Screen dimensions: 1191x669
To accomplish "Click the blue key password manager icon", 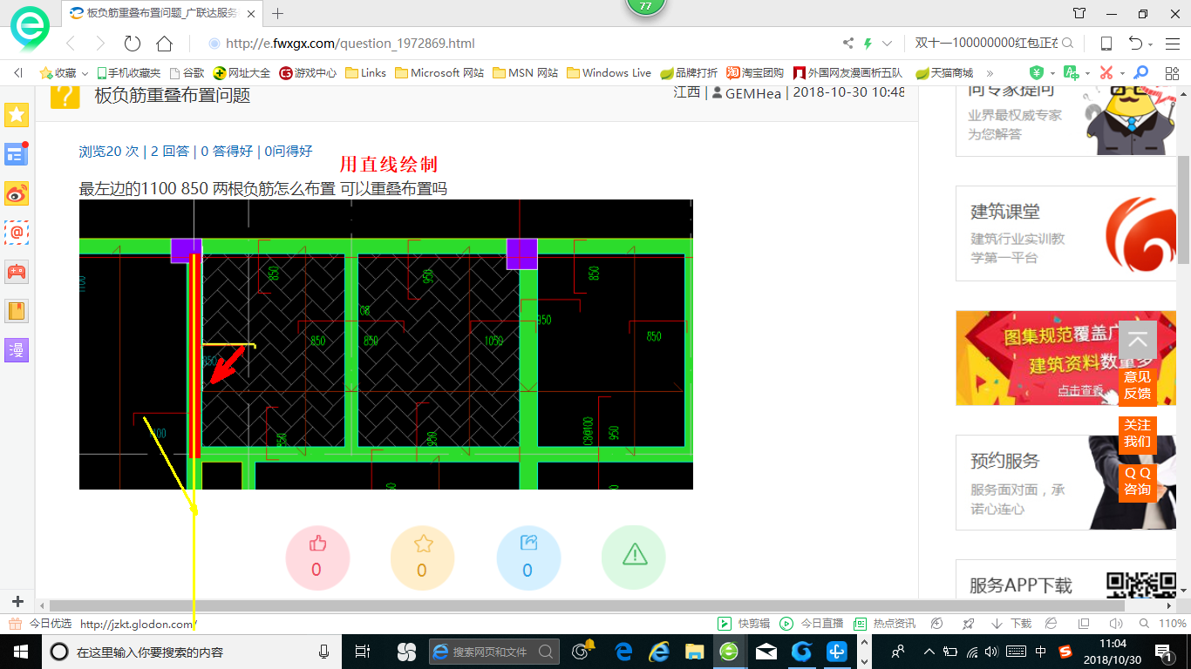I will tap(1140, 73).
